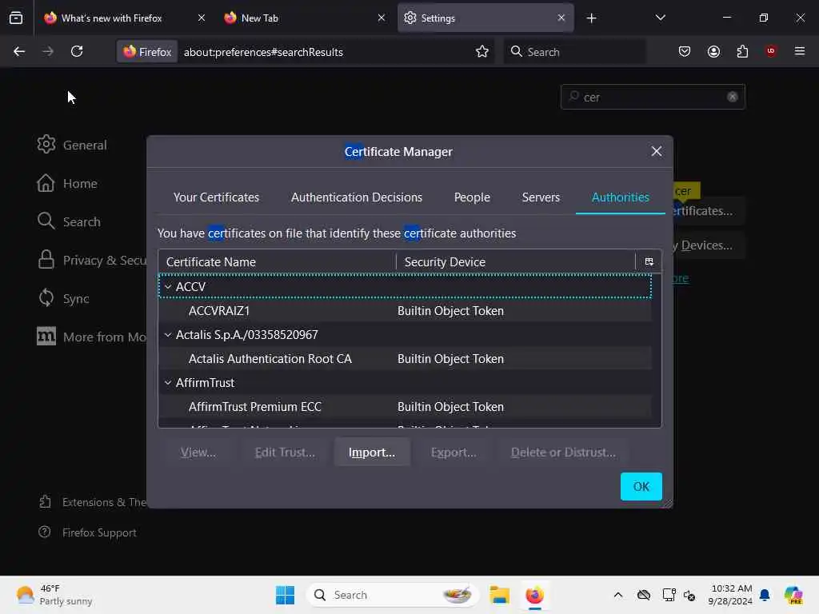Image resolution: width=819 pixels, height=614 pixels.
Task: Close the What's new with Firefox tab
Action: point(202,18)
